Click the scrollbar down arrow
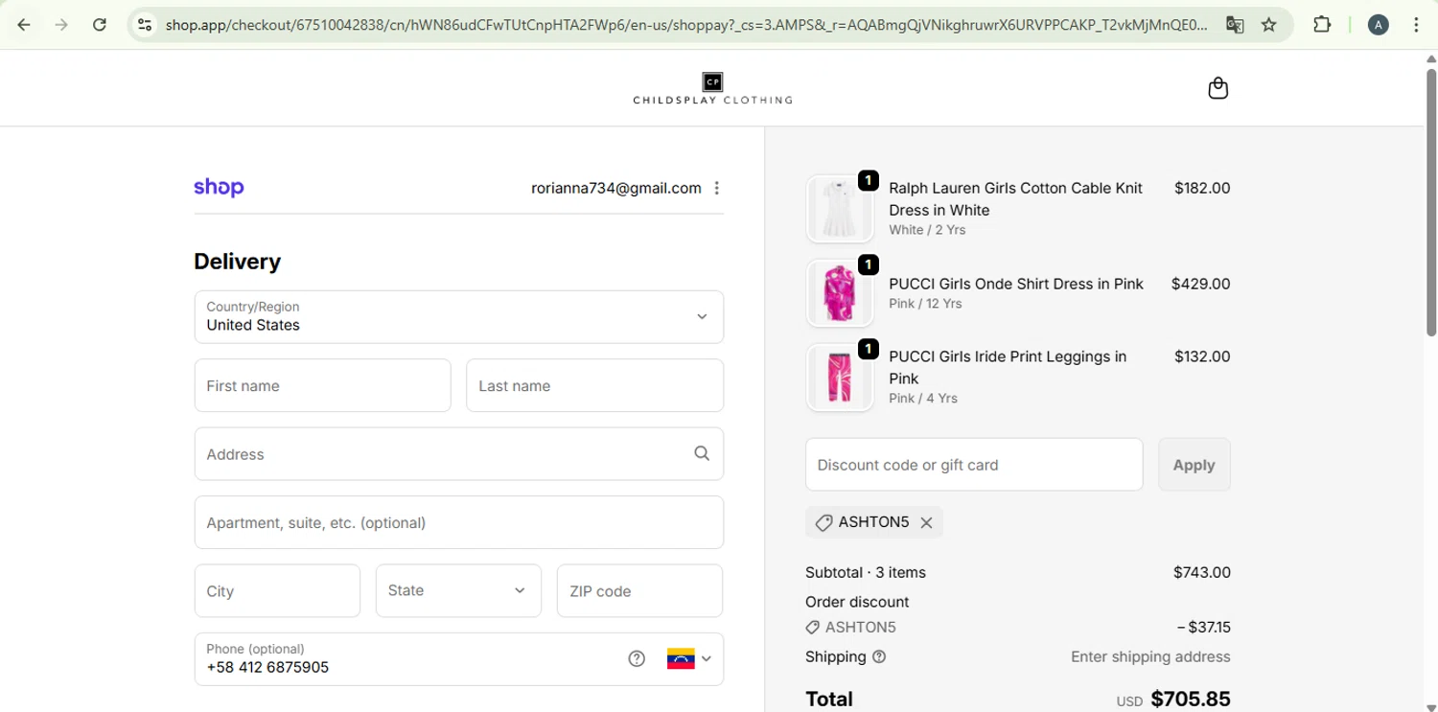Viewport: 1438px width, 712px height. [x=1430, y=706]
